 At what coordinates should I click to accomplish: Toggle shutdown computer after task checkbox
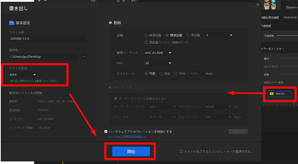coord(181,152)
